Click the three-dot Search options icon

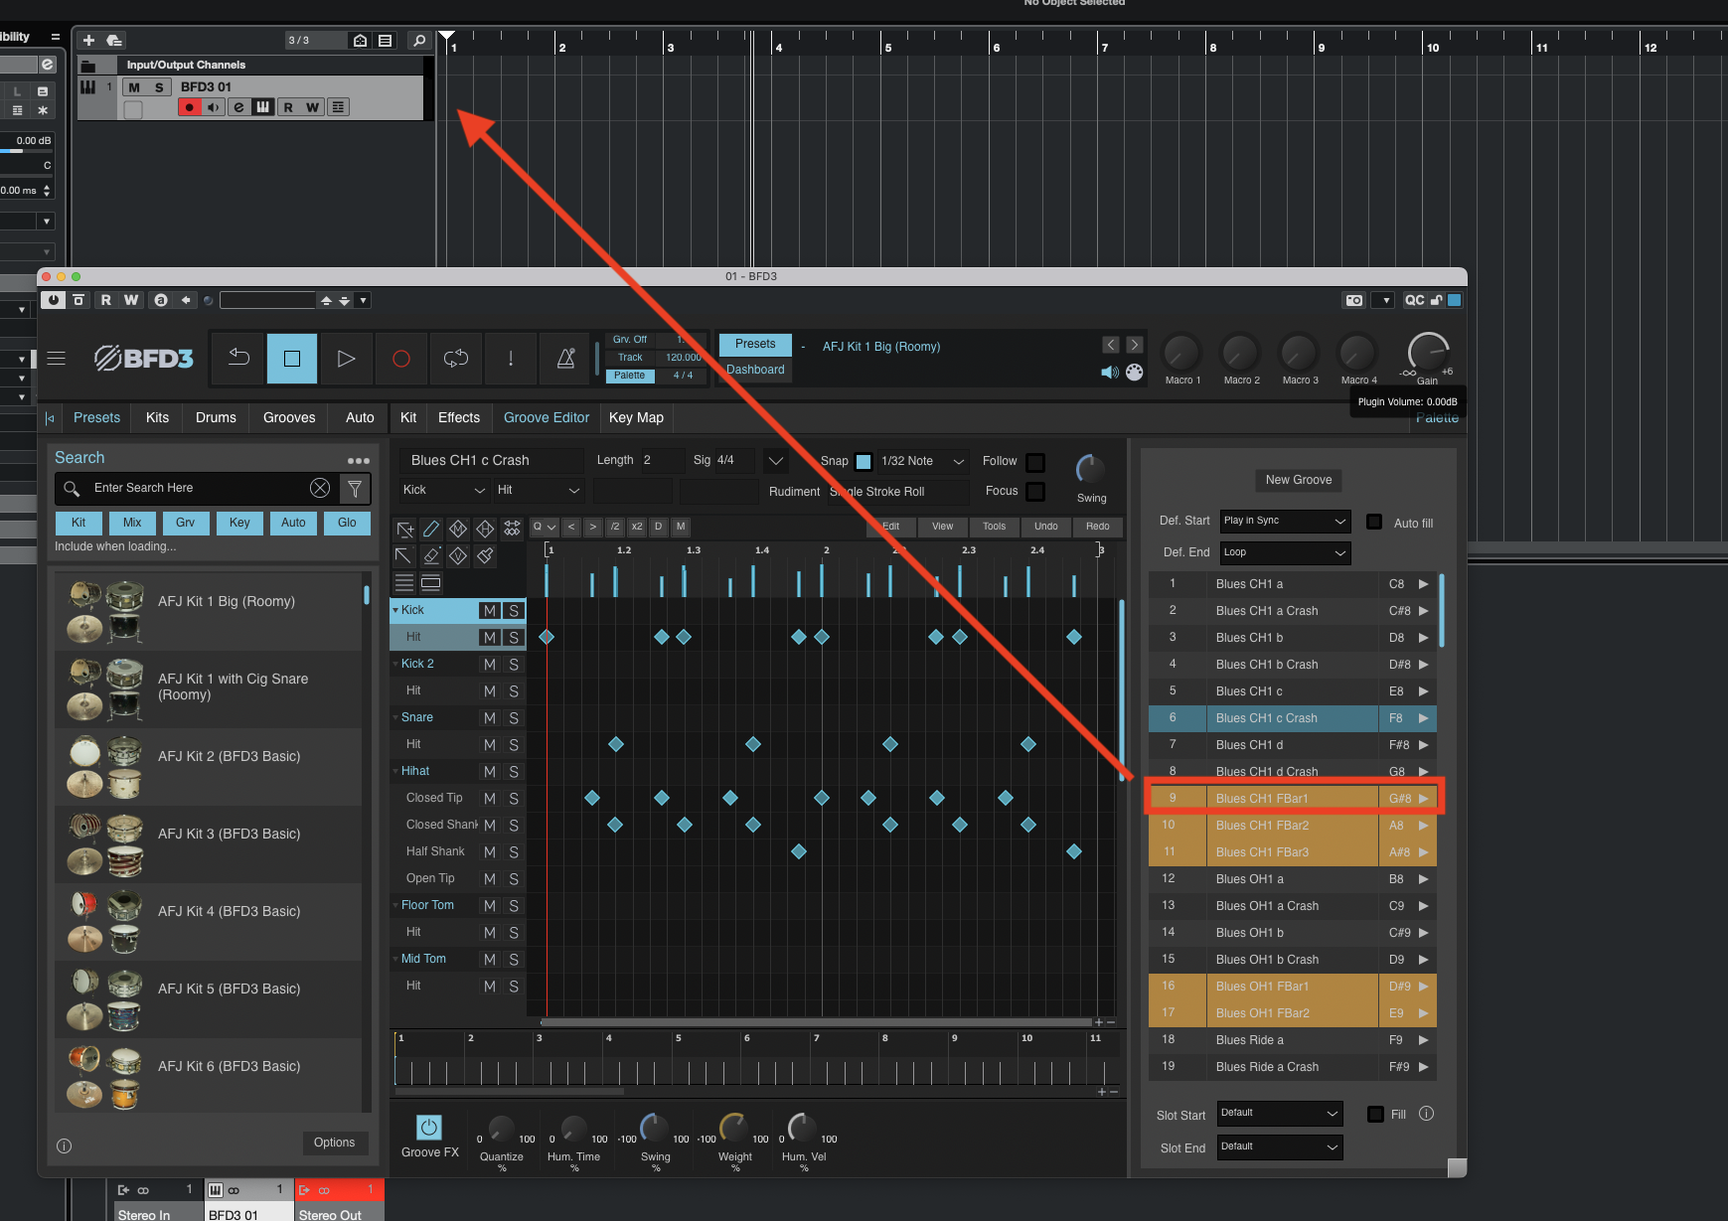359,461
